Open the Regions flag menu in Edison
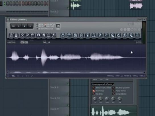 pyautogui.click(x=32, y=35)
